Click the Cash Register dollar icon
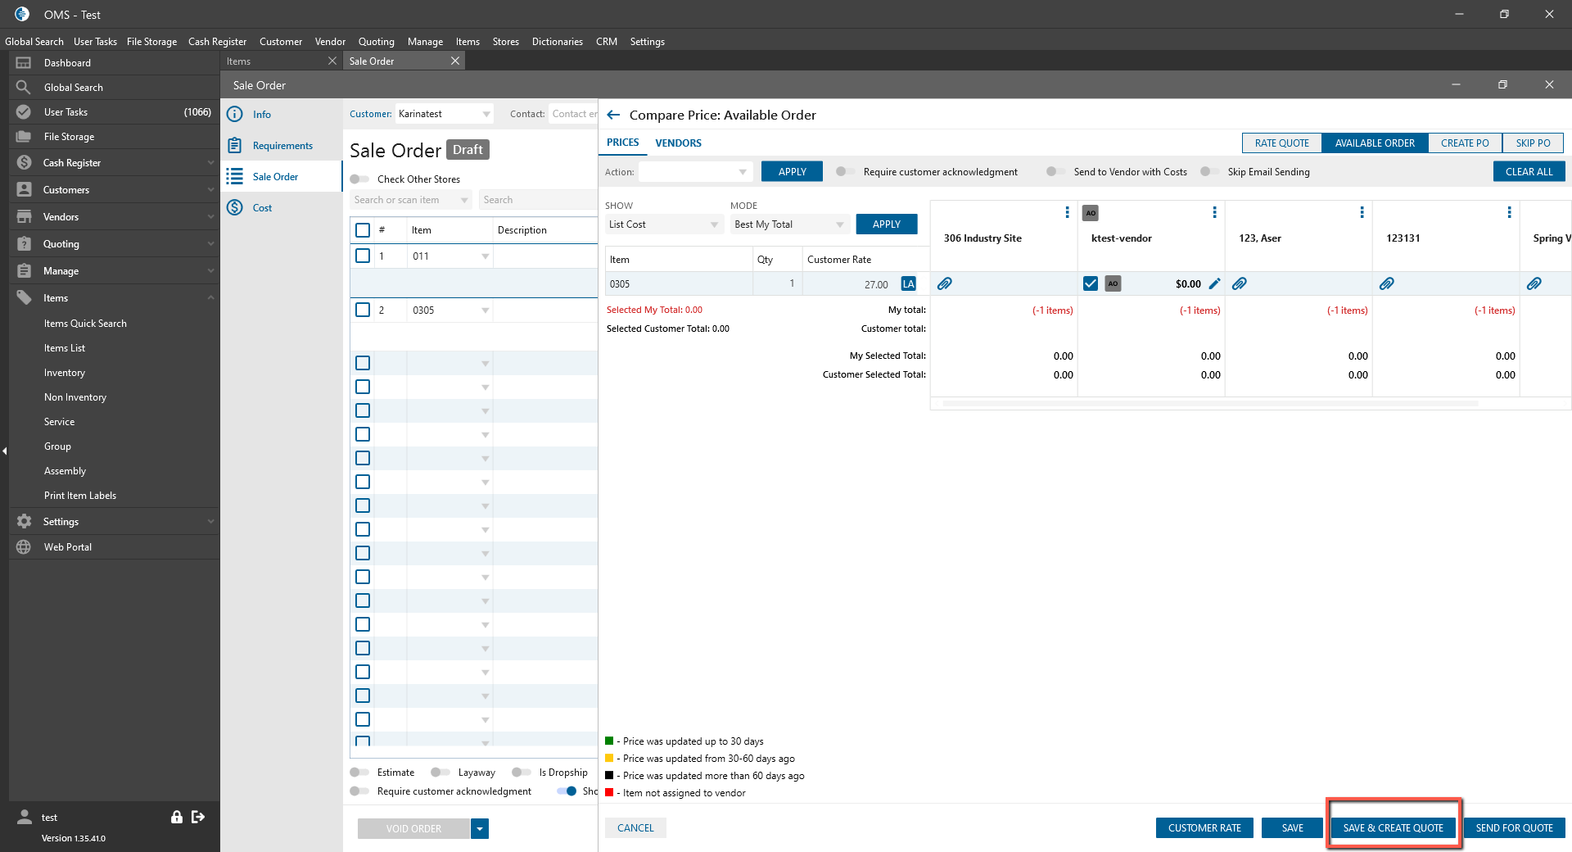 pyautogui.click(x=24, y=163)
